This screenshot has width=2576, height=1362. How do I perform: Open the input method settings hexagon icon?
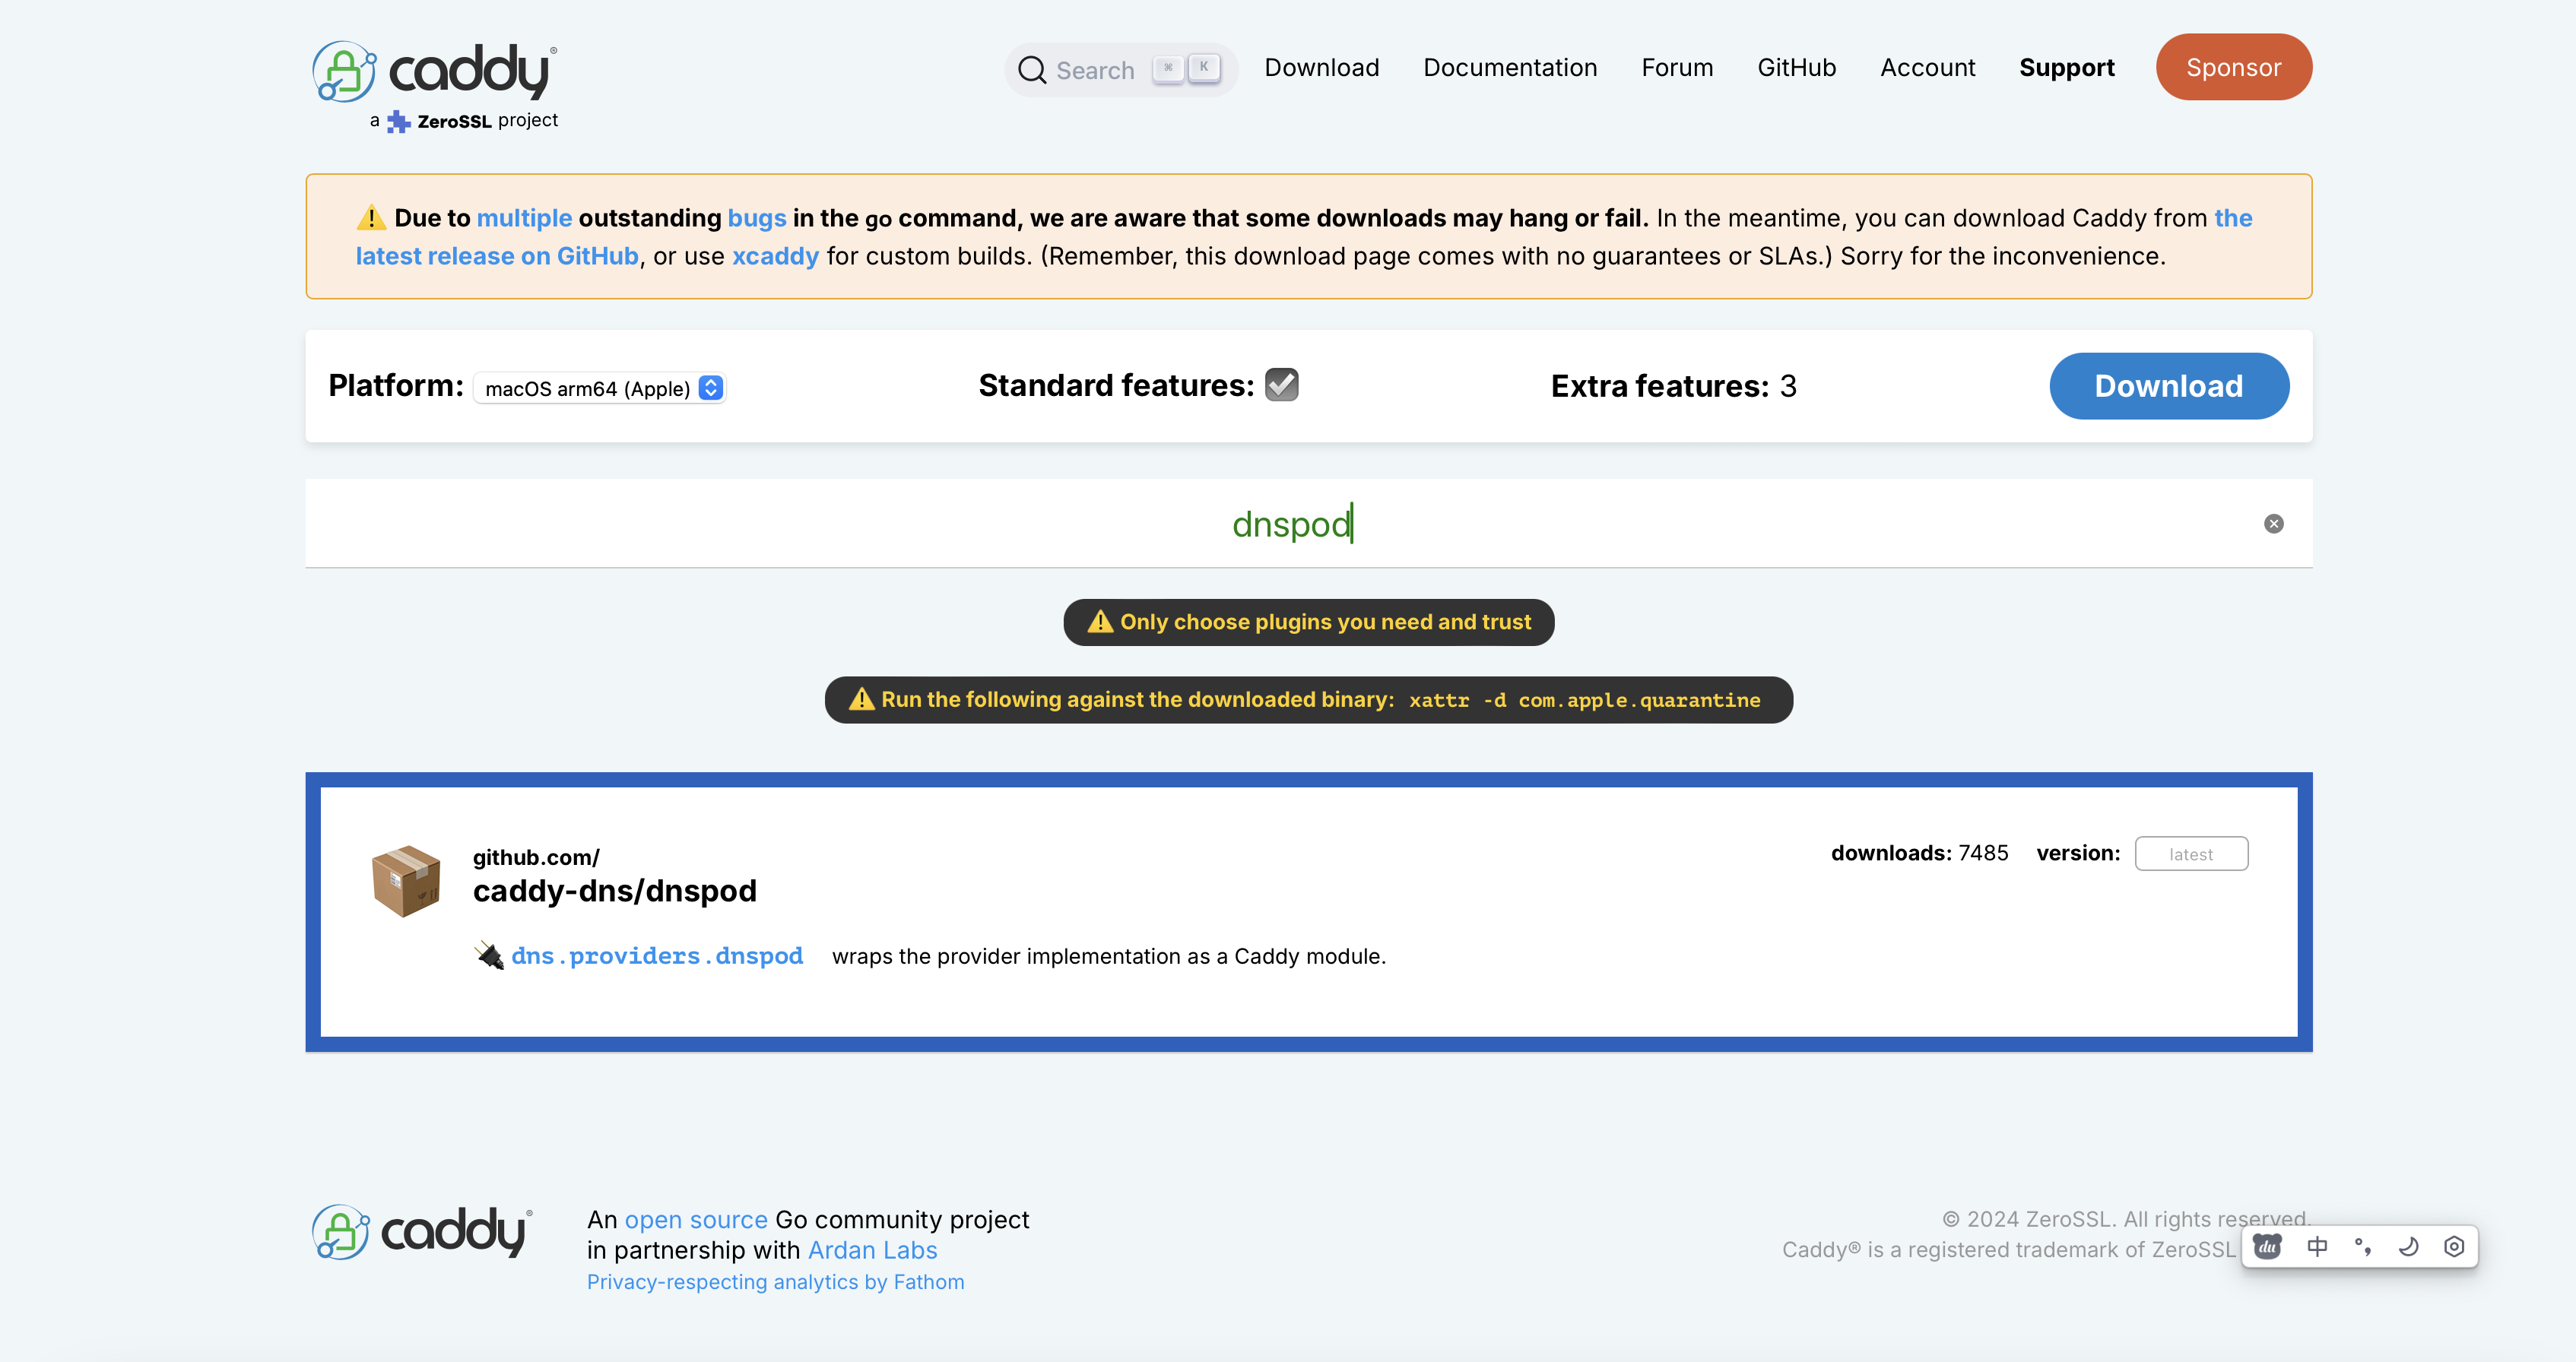point(2454,1246)
